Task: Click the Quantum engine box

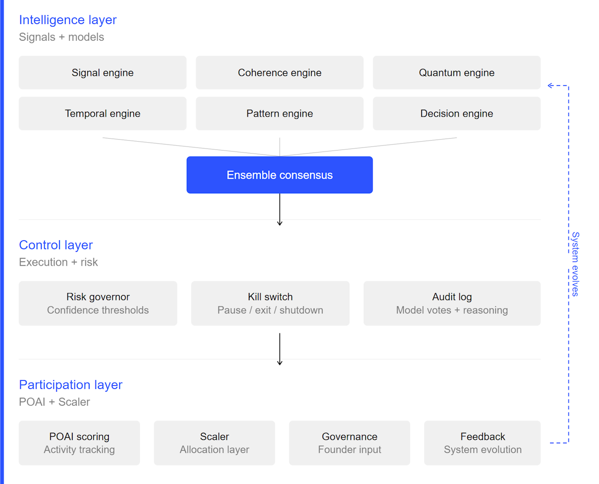Action: [456, 73]
